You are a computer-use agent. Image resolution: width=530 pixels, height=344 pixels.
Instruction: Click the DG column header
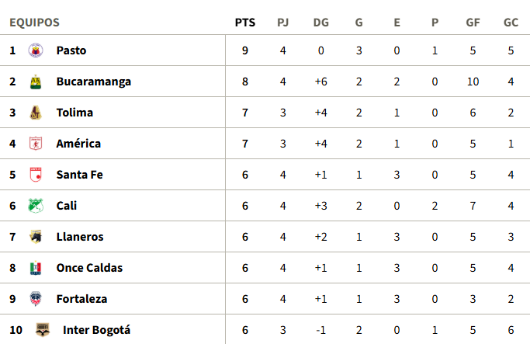[321, 23]
